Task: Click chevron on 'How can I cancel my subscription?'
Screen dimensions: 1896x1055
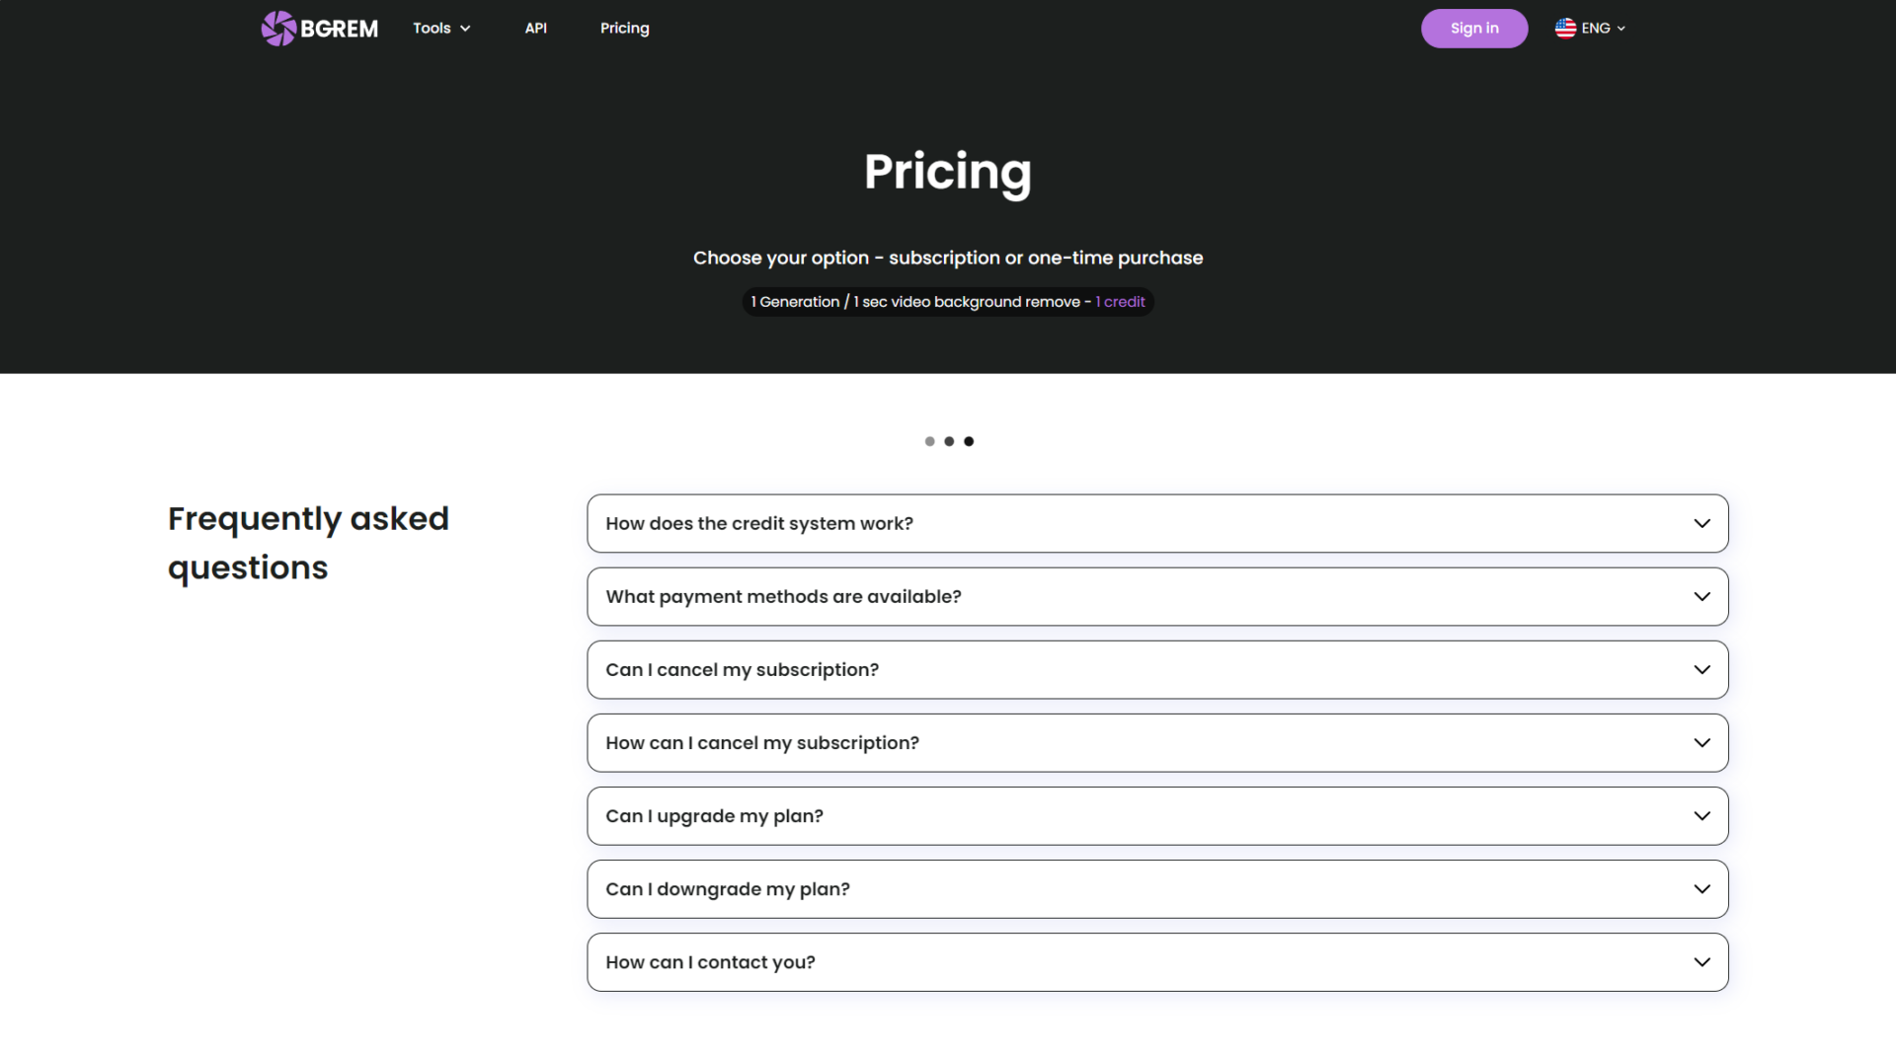Action: pos(1701,742)
